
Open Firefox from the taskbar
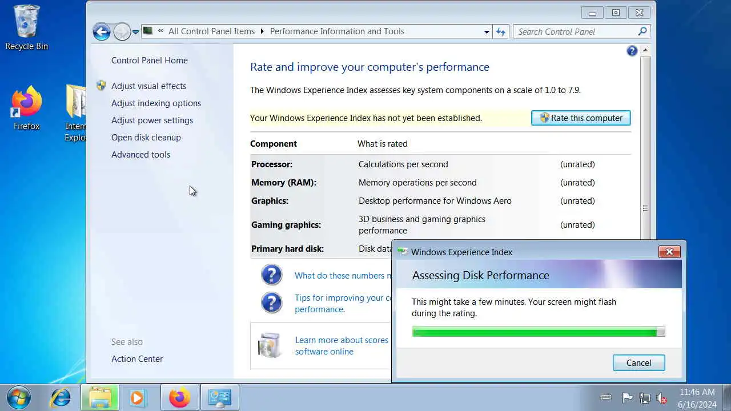click(180, 397)
